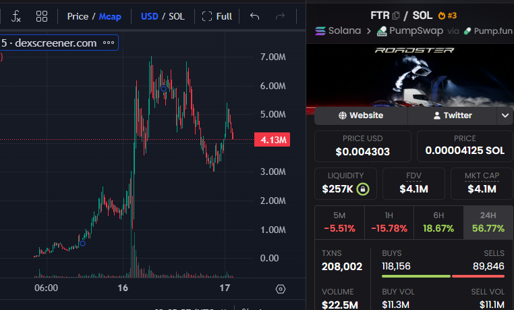This screenshot has width=514, height=310.
Task: Click the PRICE 0.00004125 SOL box
Action: pos(465,147)
